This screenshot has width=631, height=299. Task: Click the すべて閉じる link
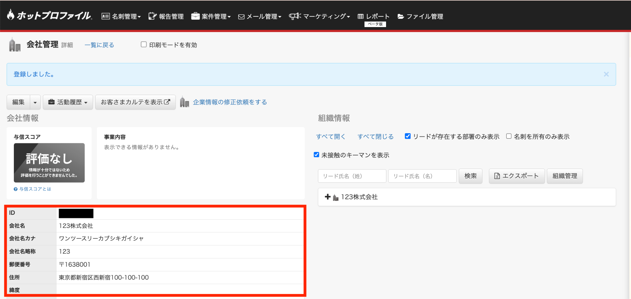coord(376,137)
